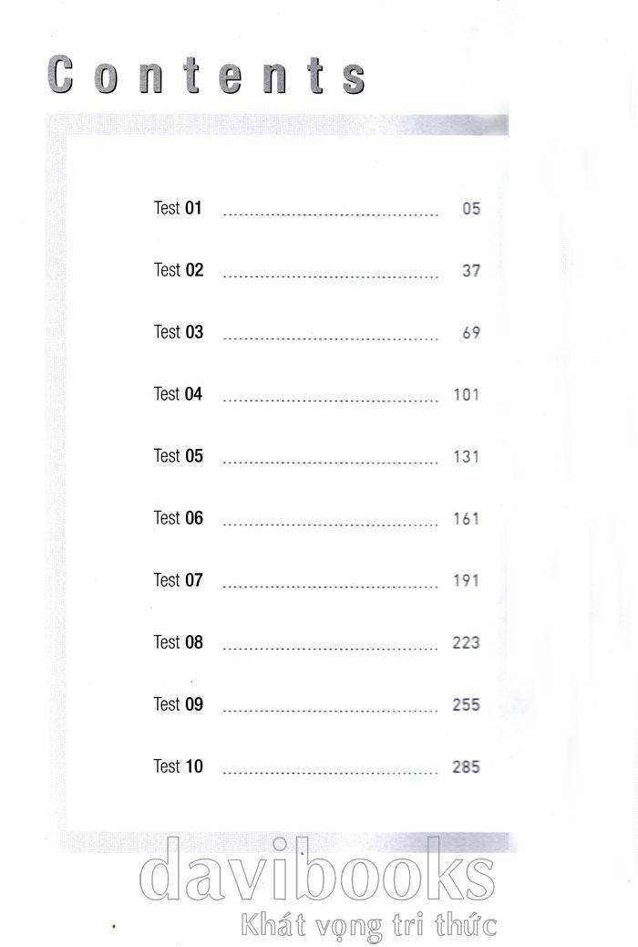Click page number 37
The height and width of the screenshot is (947, 638).
coord(470,271)
